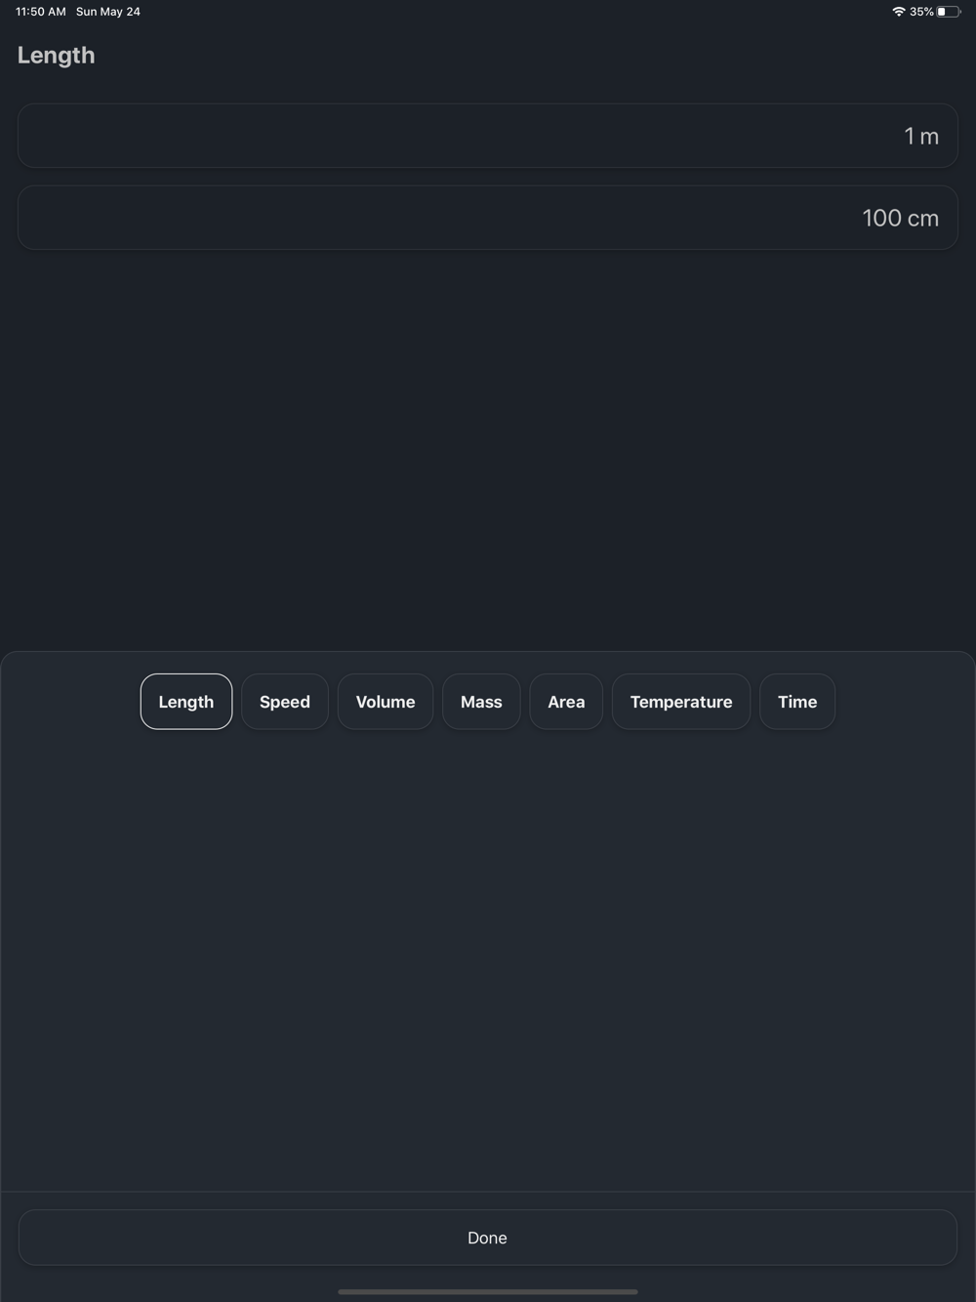Screen dimensions: 976x1302
Task: Pick the Time category
Action: click(797, 702)
